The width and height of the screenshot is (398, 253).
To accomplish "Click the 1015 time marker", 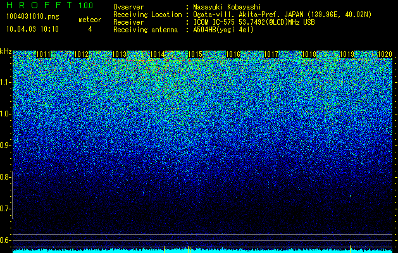I will click(x=195, y=54).
